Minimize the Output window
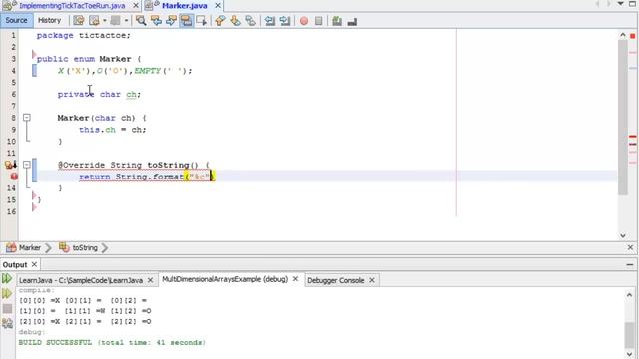 coord(630,265)
